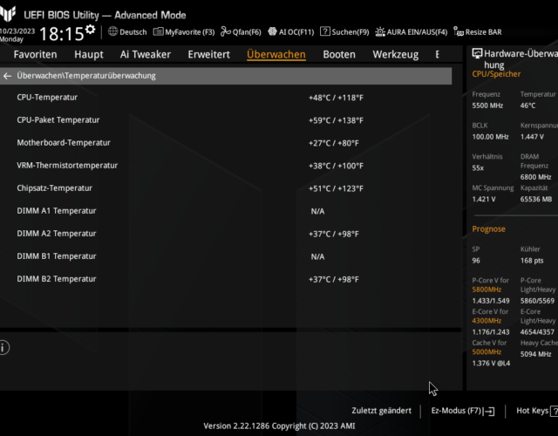Open the Deutsch language selector
Viewport: 558px width, 436px height.
(x=127, y=32)
